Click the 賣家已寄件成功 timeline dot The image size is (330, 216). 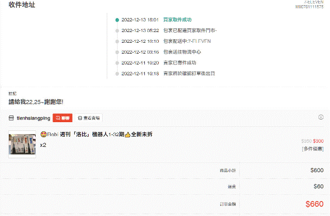click(x=117, y=63)
